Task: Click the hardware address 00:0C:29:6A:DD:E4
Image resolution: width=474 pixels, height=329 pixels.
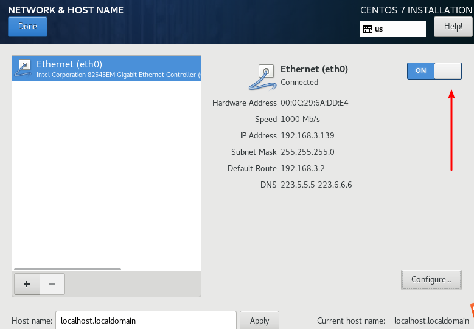Action: point(315,103)
